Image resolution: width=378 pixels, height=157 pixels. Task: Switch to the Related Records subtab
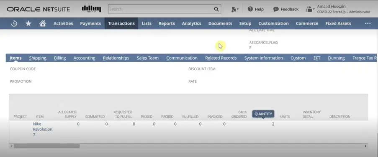[x=221, y=58]
